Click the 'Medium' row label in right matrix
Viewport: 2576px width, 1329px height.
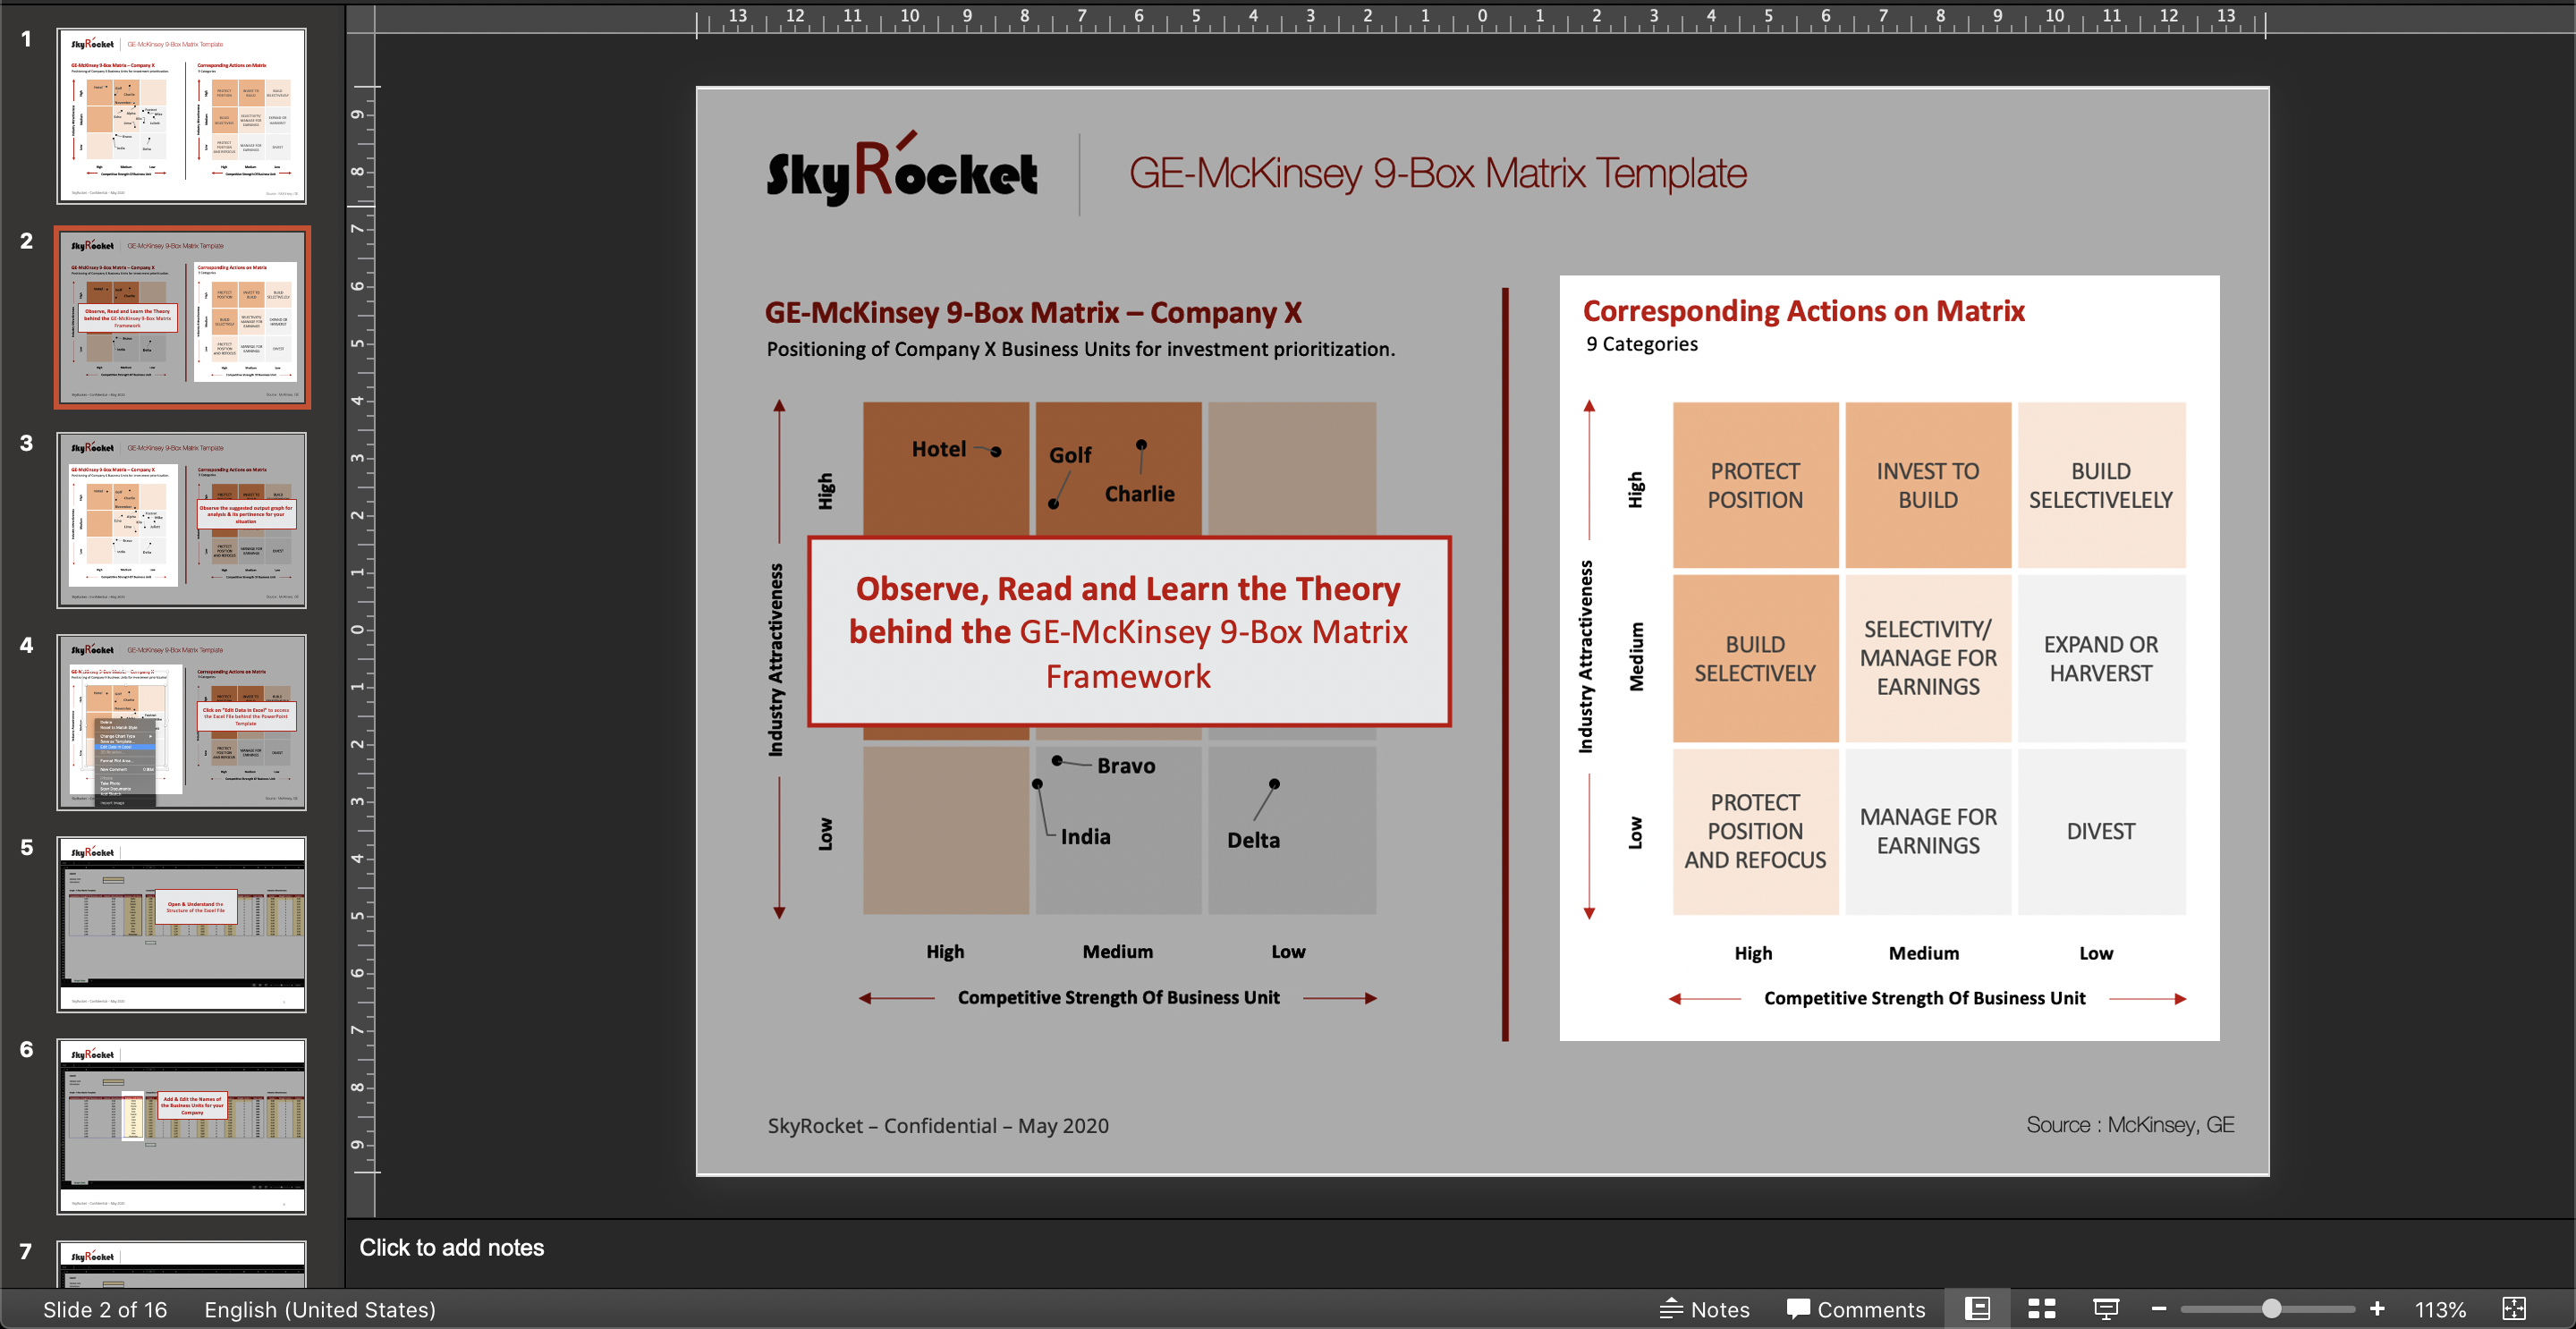[1636, 657]
